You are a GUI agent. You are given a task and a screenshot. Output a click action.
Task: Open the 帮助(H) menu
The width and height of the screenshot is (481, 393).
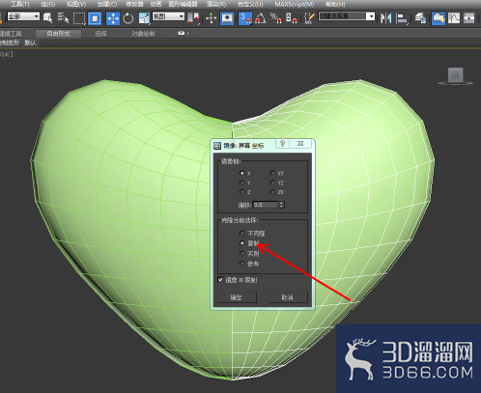335,4
